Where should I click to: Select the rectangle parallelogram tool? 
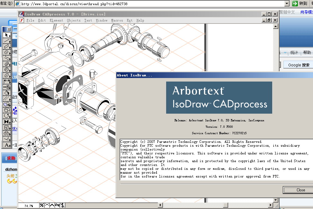point(6,47)
